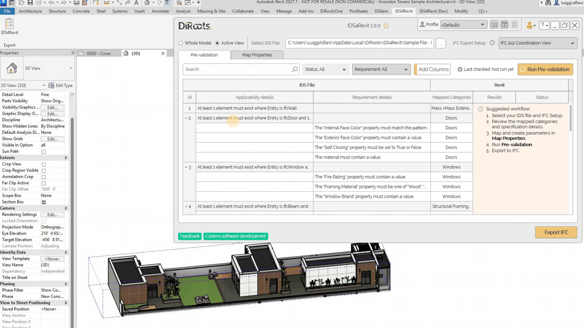Select the Text tool (A) in quick access toolbar
The width and height of the screenshot is (584, 328).
pos(136,2)
